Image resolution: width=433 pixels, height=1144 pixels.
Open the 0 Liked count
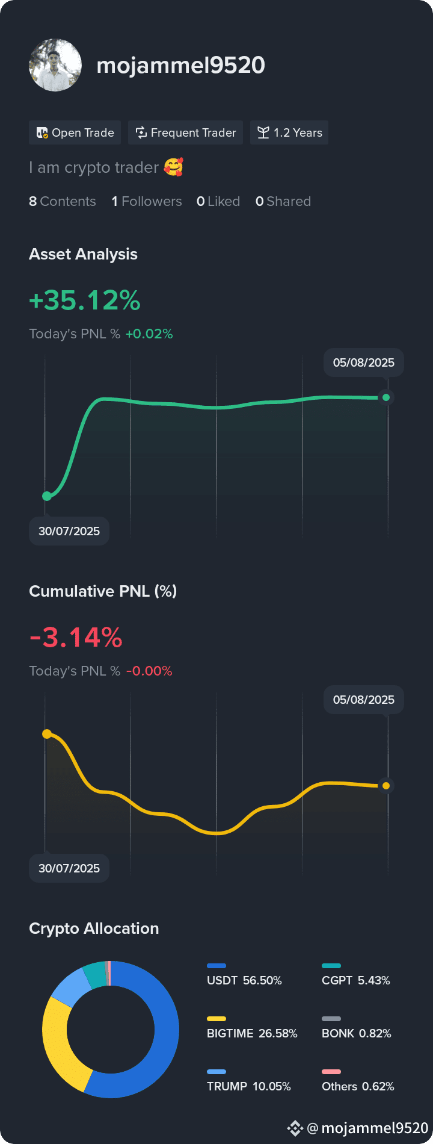pos(218,201)
